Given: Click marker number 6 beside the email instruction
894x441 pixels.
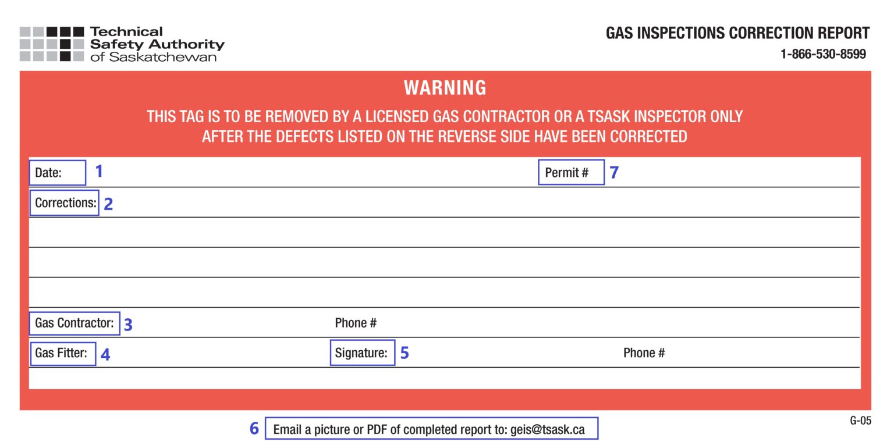Looking at the screenshot, I should click(253, 429).
